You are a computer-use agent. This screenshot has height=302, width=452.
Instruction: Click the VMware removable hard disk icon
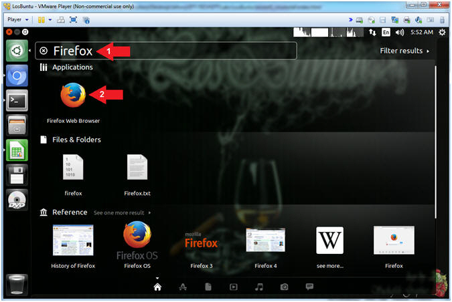(x=359, y=20)
